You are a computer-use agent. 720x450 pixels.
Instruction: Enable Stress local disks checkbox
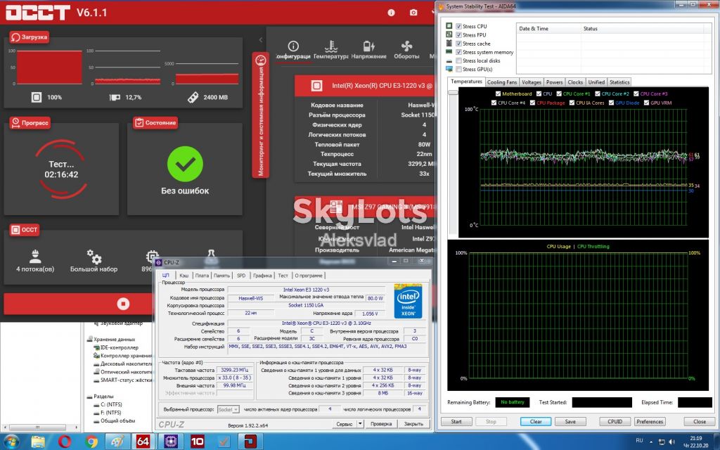458,60
